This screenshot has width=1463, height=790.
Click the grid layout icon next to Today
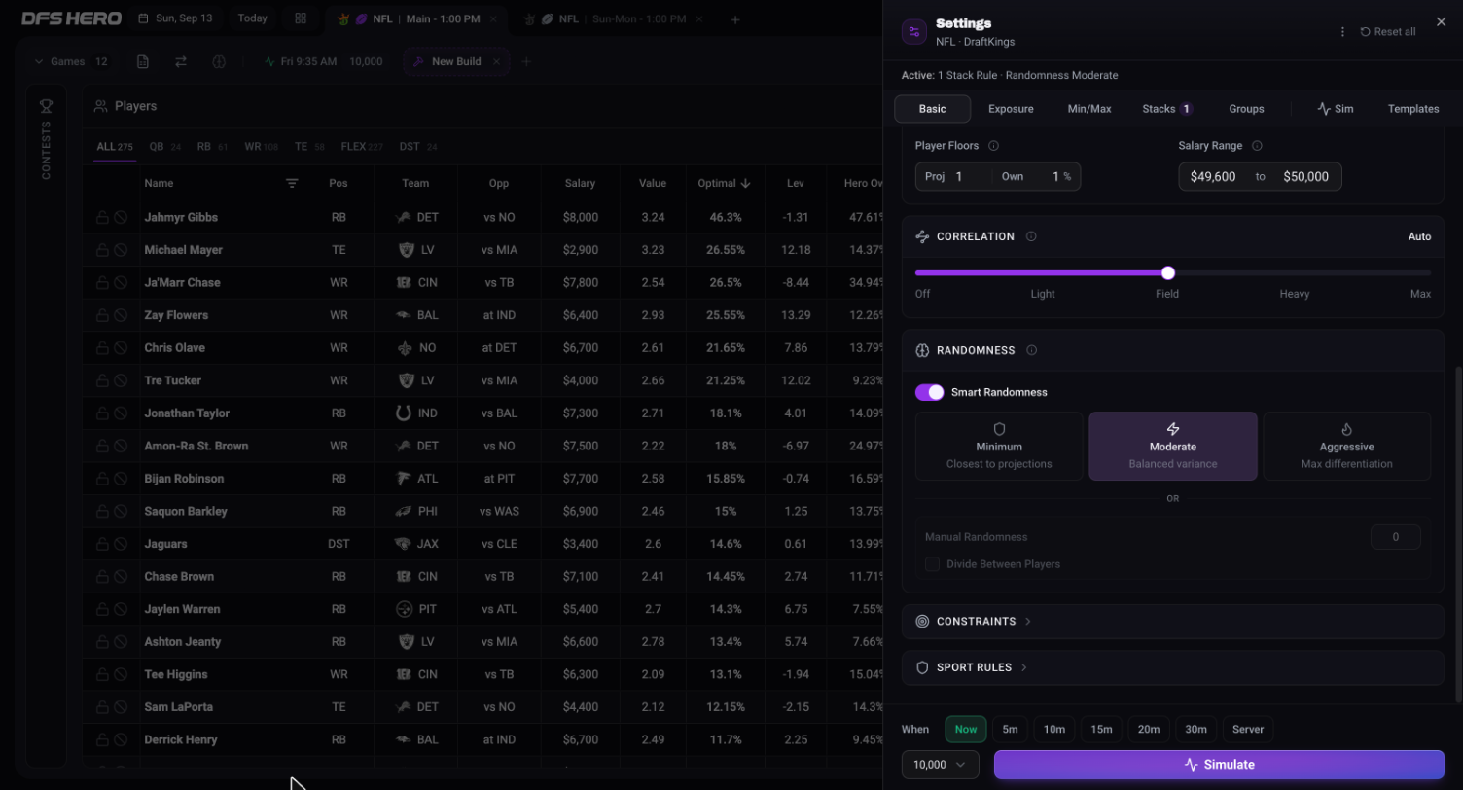click(301, 18)
